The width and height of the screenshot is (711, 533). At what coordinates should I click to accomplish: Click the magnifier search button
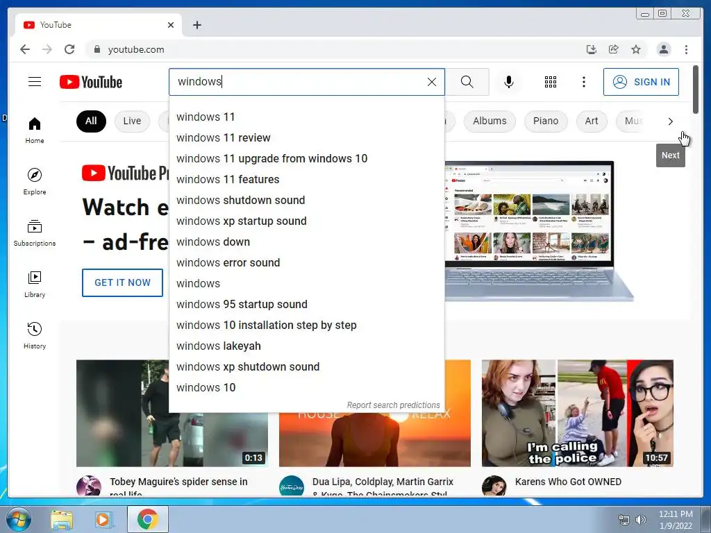click(467, 82)
